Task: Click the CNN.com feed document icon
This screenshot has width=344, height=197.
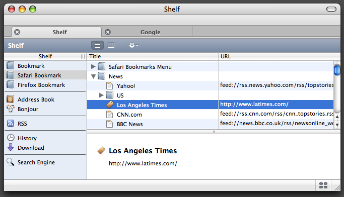Action: (x=109, y=114)
